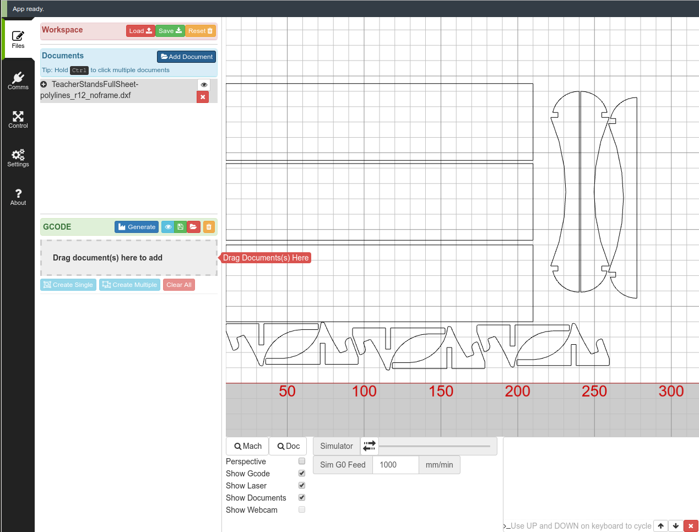Disable the Show Documents checkbox
The height and width of the screenshot is (532, 699).
tap(302, 497)
